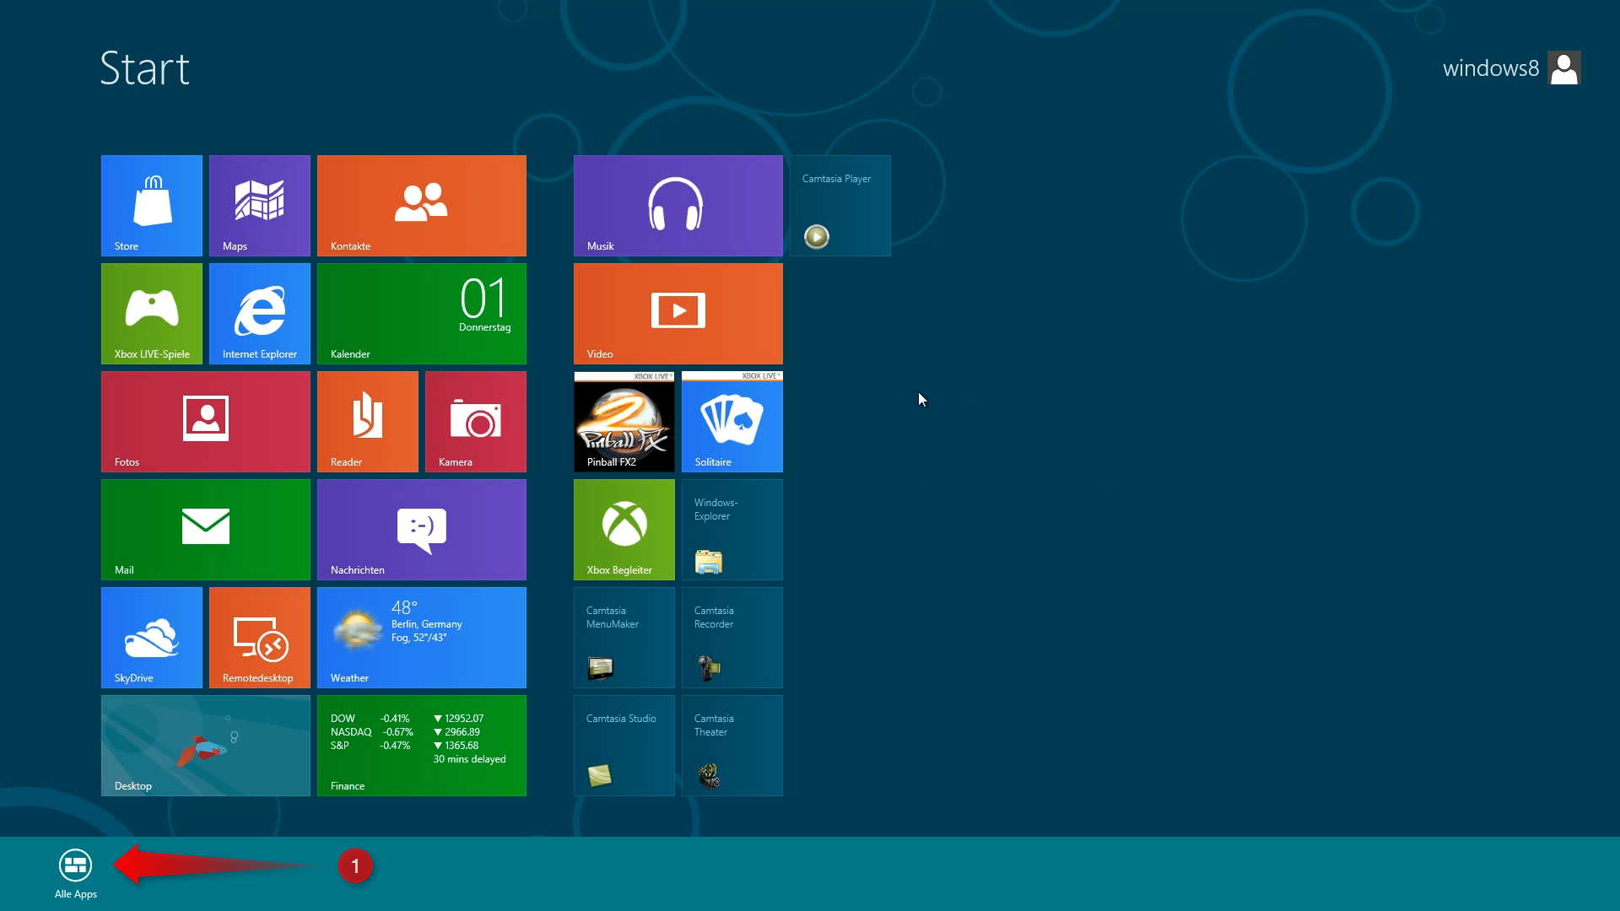
Task: Open the Kalender Donnerstag tile
Action: point(422,313)
